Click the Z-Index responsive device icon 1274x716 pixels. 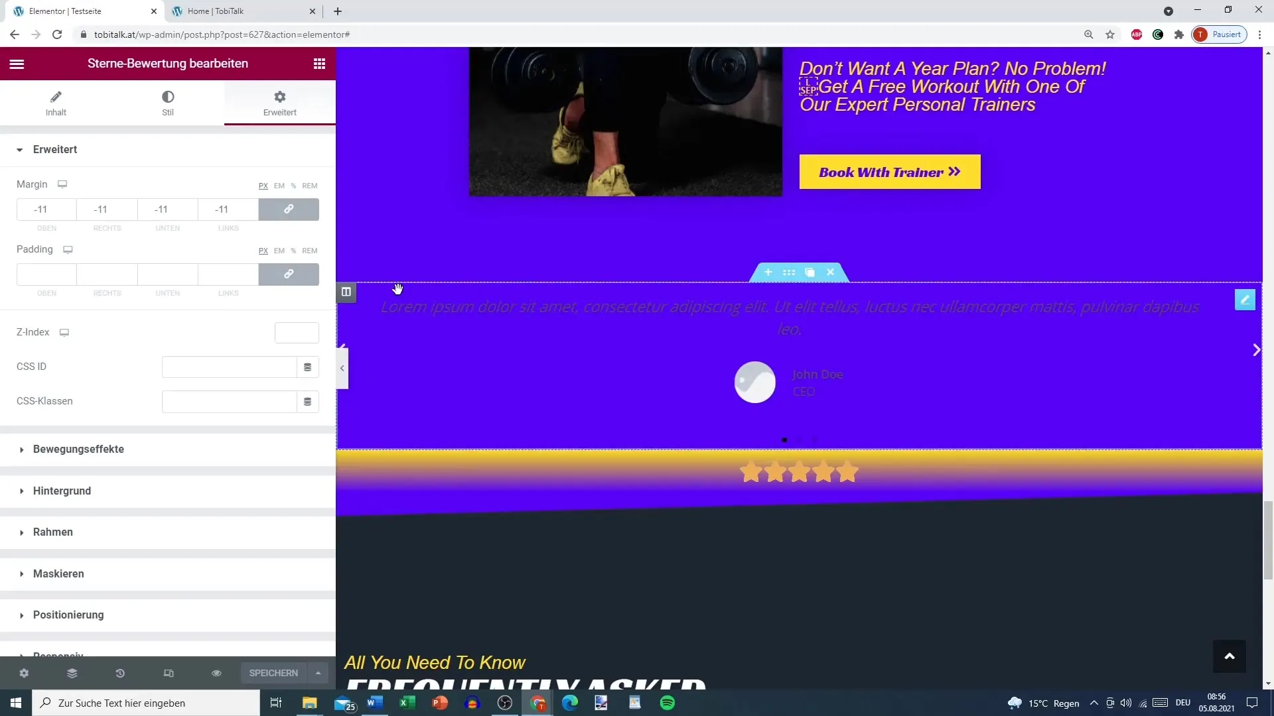64,332
